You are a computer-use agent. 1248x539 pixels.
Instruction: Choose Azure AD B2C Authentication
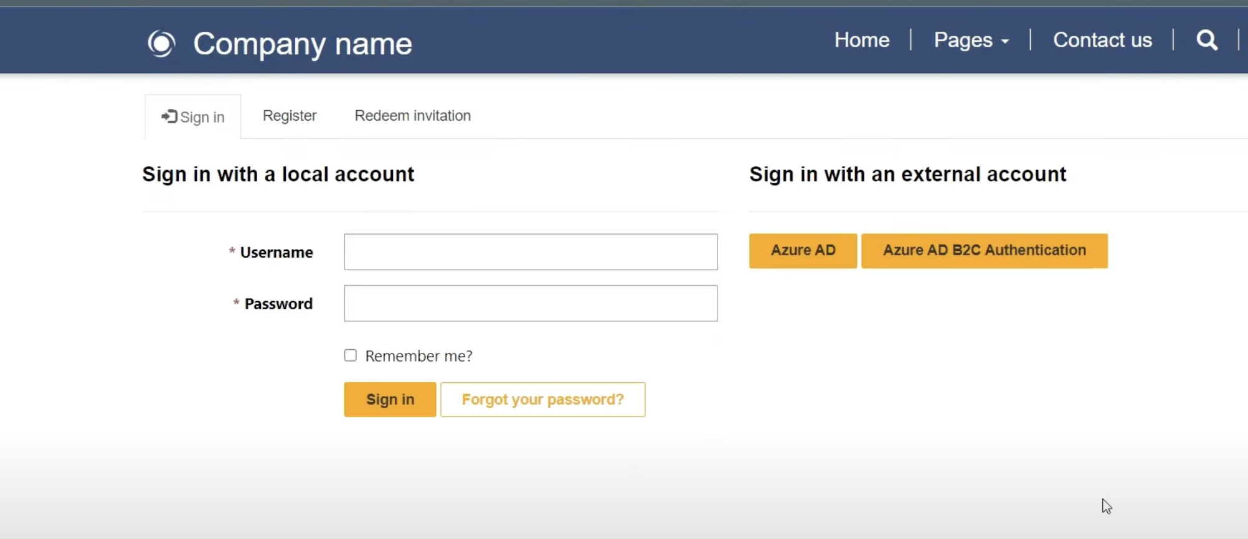(985, 251)
